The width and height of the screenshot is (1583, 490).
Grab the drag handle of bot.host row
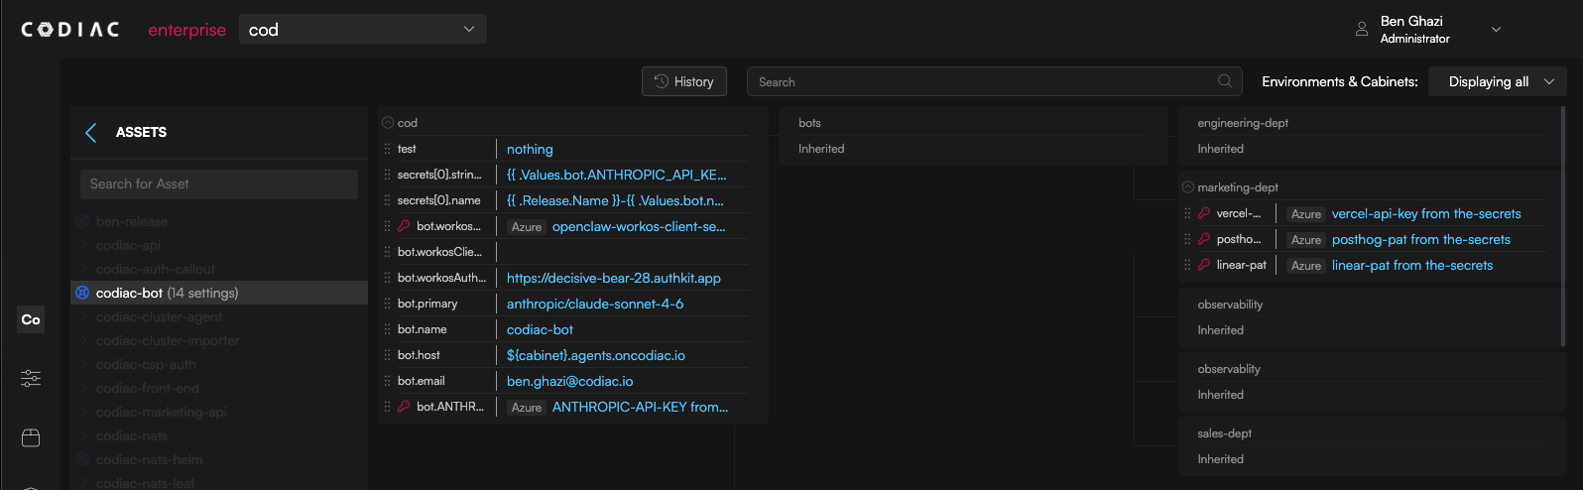point(387,355)
